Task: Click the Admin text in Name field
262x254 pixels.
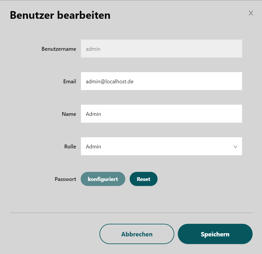Action: [94, 114]
